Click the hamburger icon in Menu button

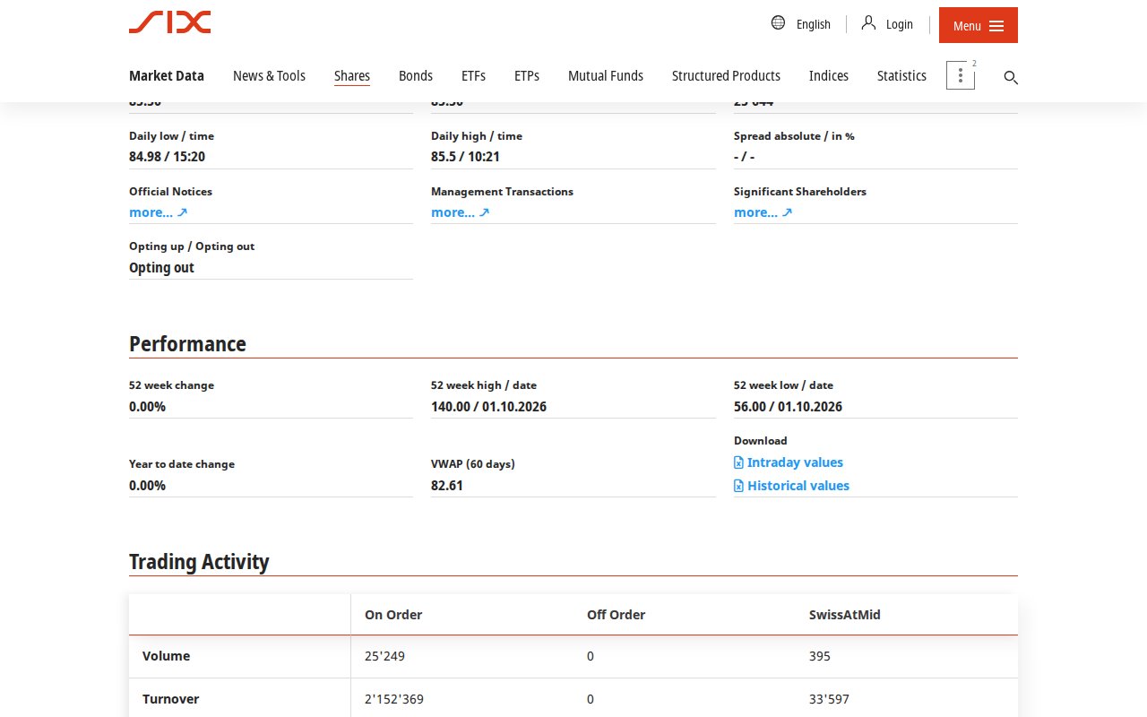point(996,26)
